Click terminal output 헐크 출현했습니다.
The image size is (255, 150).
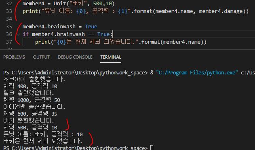[x=28, y=93]
